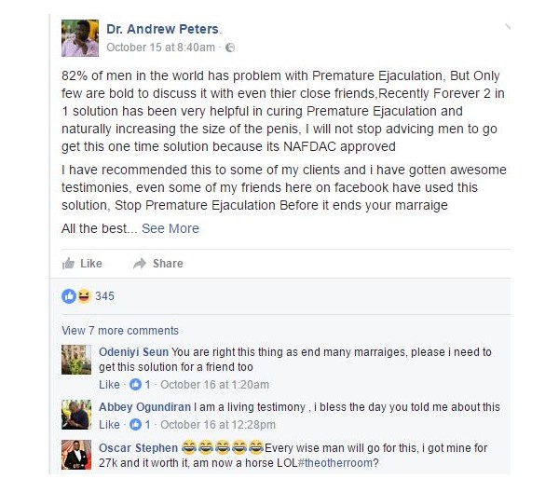The height and width of the screenshot is (492, 559).
Task: Click like count icon on Abbey Ogundiran's comment
Action: coord(135,424)
